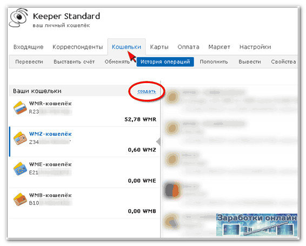The image size is (306, 246).
Task: Click the Заработки онлайн banner
Action: (257, 225)
